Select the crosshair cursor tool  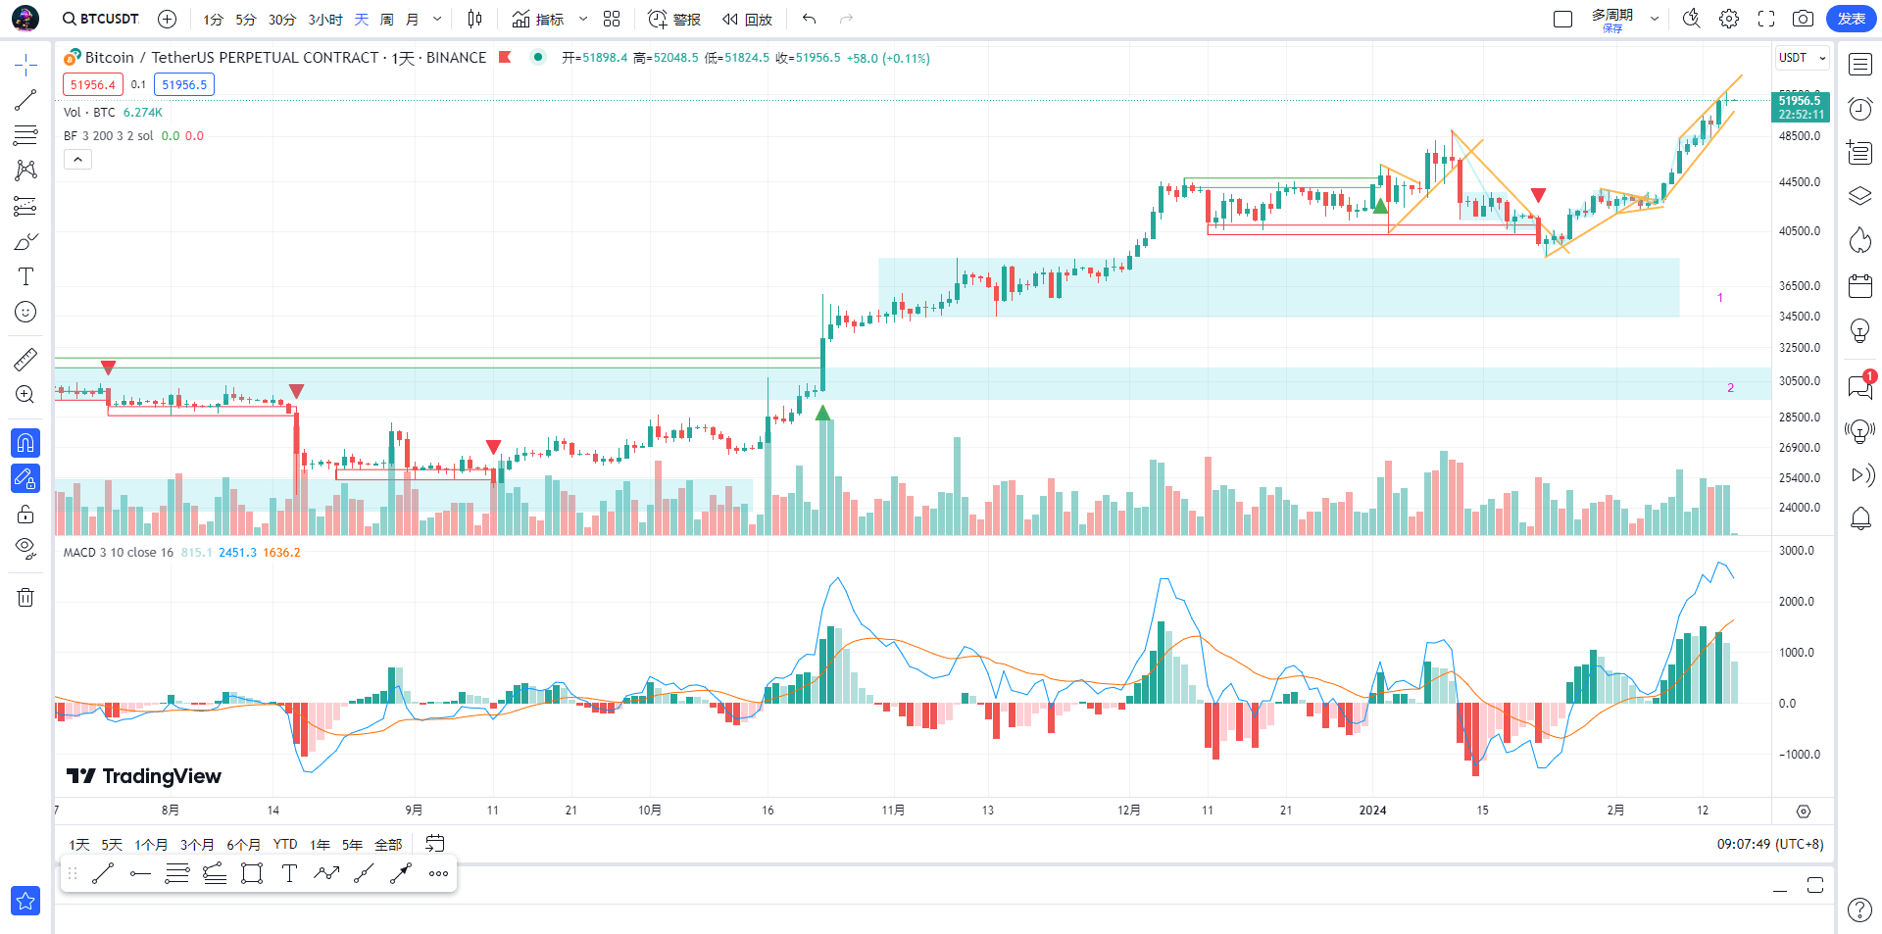[x=25, y=66]
